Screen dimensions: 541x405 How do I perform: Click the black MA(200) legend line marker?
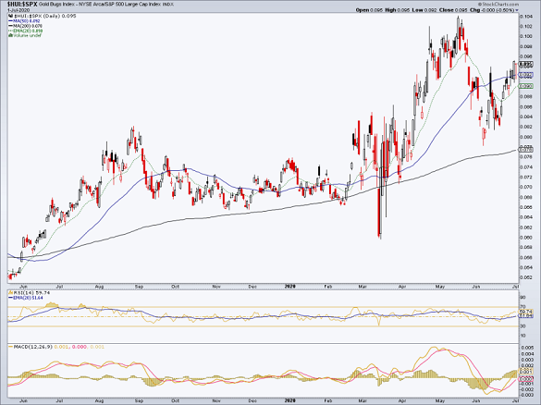pyautogui.click(x=11, y=26)
